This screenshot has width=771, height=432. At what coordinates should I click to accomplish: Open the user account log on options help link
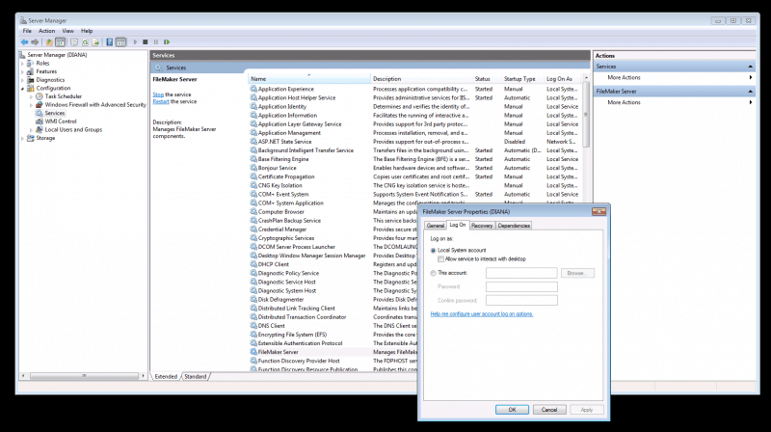click(x=481, y=314)
